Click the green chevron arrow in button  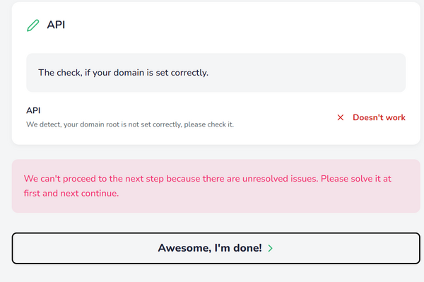point(270,248)
